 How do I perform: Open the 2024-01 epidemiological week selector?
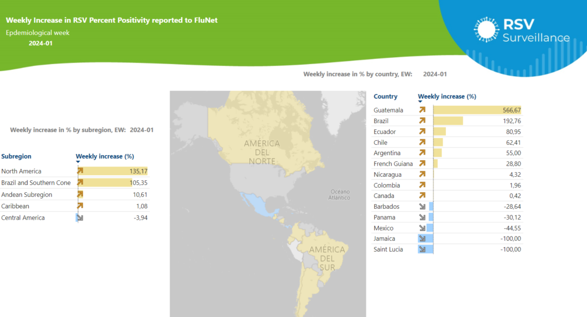[41, 43]
